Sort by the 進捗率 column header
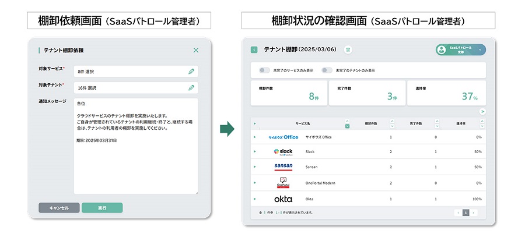Screen dimensions: 525x241 (x=461, y=123)
